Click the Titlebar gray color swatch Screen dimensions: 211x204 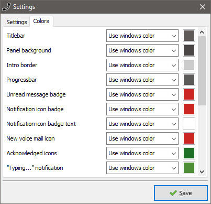click(x=189, y=36)
